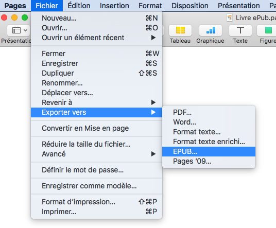Choose Définir le mot de passe…
This screenshot has width=276, height=228.
[x=96, y=170]
